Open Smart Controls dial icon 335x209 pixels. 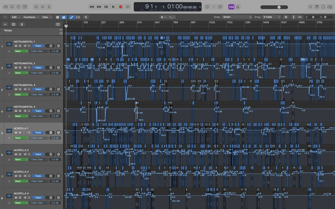point(36,7)
